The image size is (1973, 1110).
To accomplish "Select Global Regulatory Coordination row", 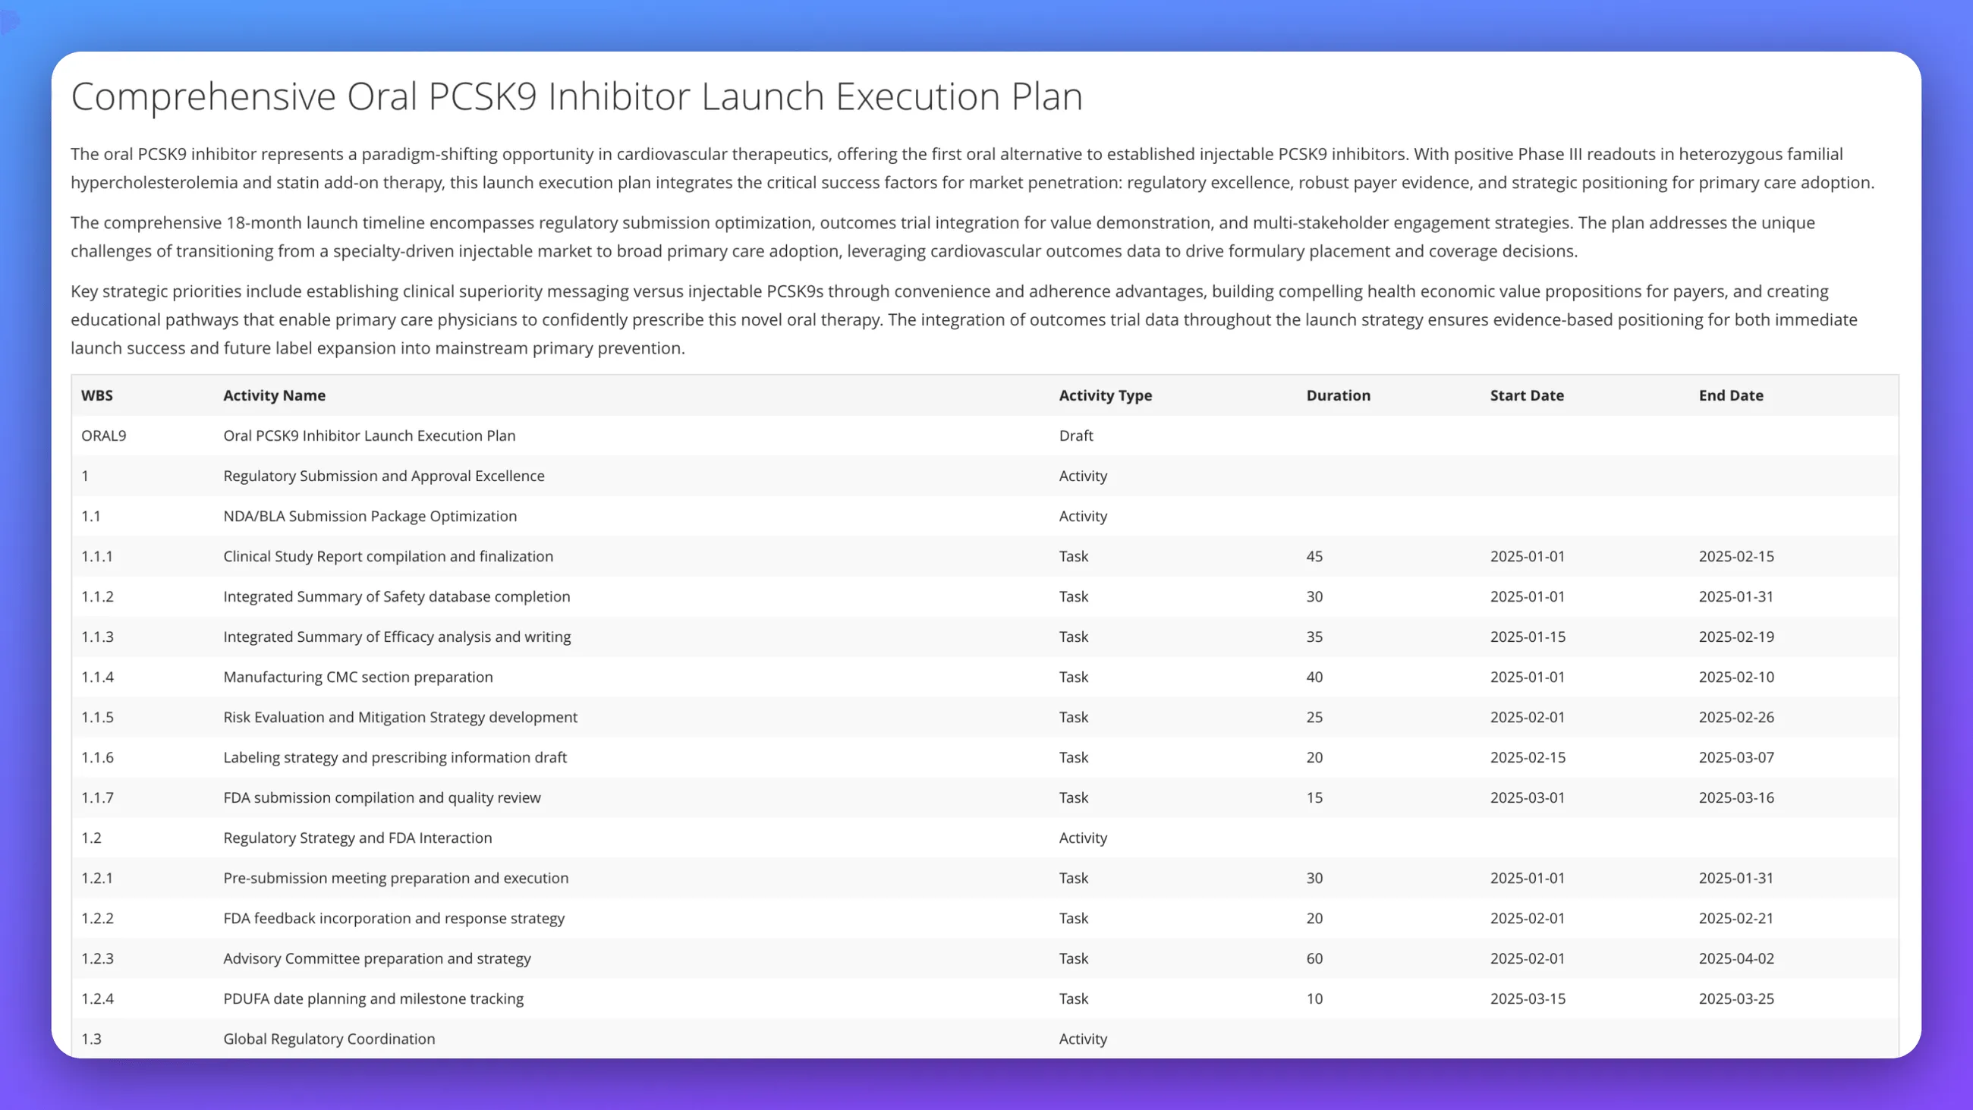I will pyautogui.click(x=329, y=1039).
